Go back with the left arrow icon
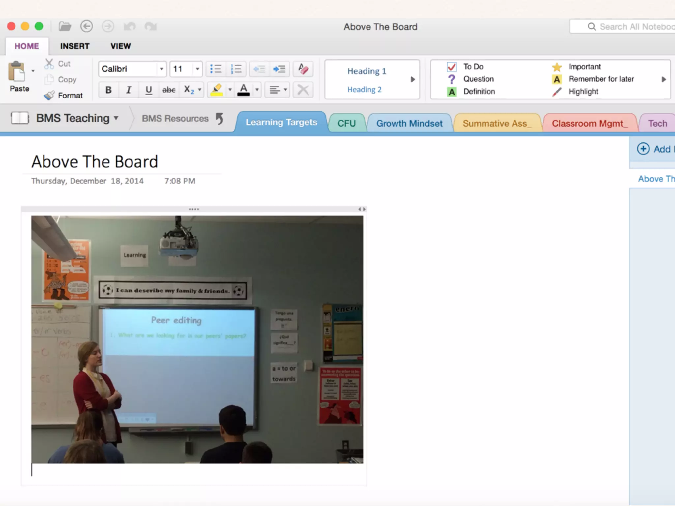The width and height of the screenshot is (675, 506). pos(87,26)
